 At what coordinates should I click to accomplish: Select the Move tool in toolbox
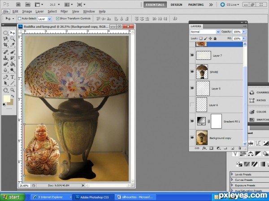point(13,33)
